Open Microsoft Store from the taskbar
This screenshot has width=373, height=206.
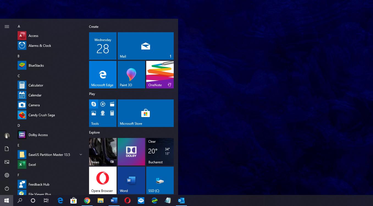(x=73, y=200)
